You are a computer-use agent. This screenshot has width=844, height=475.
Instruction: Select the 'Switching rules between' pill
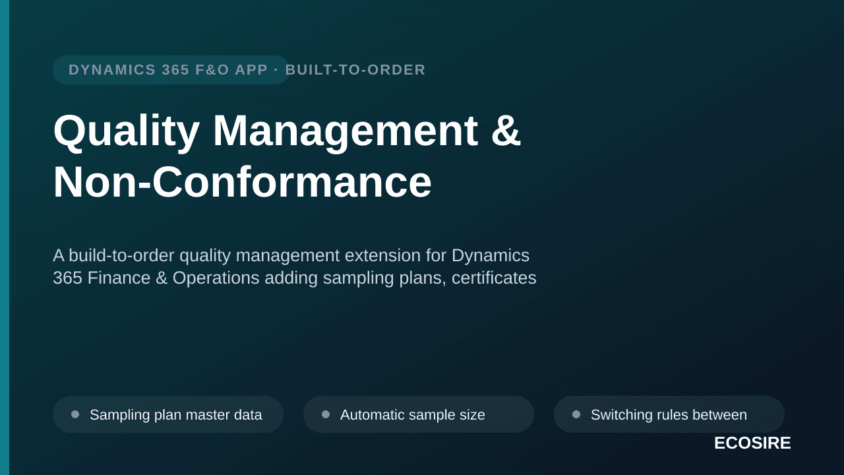tap(669, 414)
